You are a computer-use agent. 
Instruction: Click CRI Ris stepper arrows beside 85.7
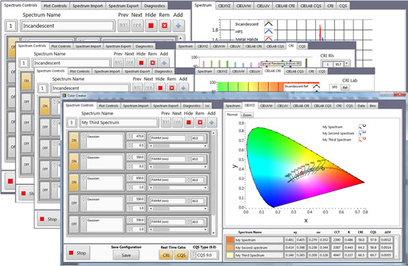pyautogui.click(x=347, y=64)
